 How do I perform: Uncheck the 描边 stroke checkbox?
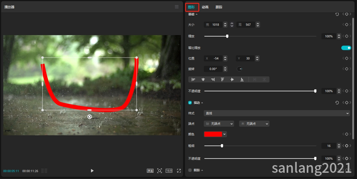pyautogui.click(x=190, y=102)
